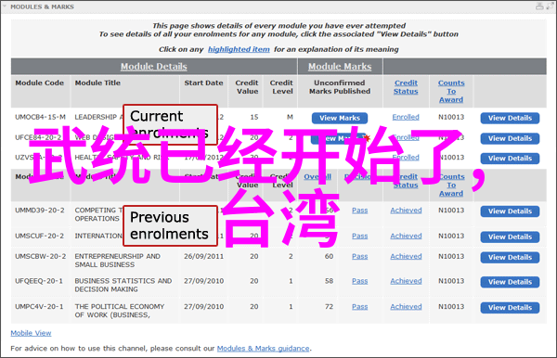Collapse the Modules & Marks channel arrow

5,6
